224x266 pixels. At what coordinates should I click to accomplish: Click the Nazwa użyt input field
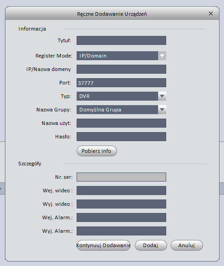(x=121, y=123)
